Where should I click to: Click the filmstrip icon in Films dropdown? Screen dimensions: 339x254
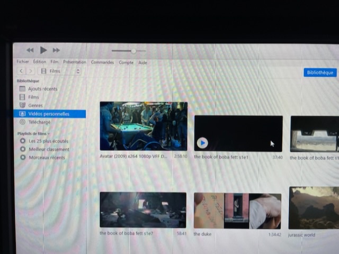[43, 71]
